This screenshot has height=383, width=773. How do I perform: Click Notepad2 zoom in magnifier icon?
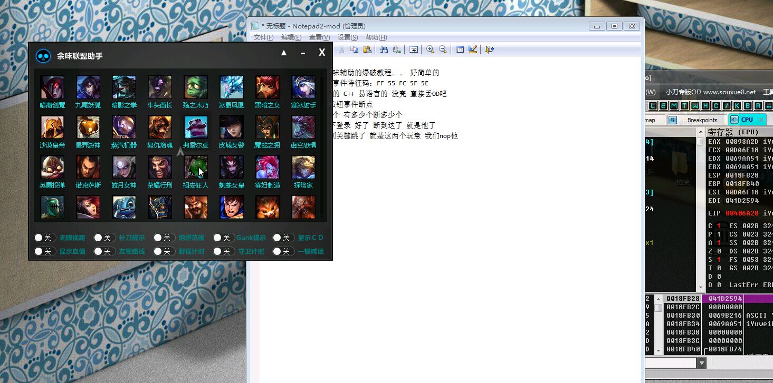point(430,50)
